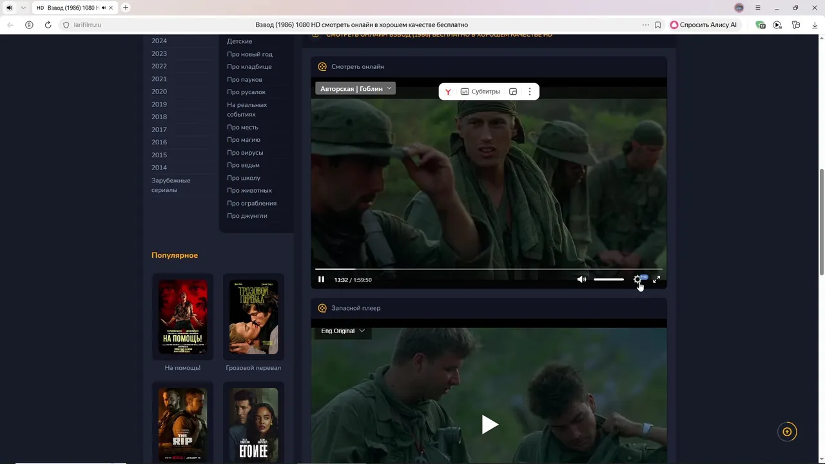This screenshot has height=464, width=825.
Task: Select the Про джунгли genre
Action: [x=247, y=216]
